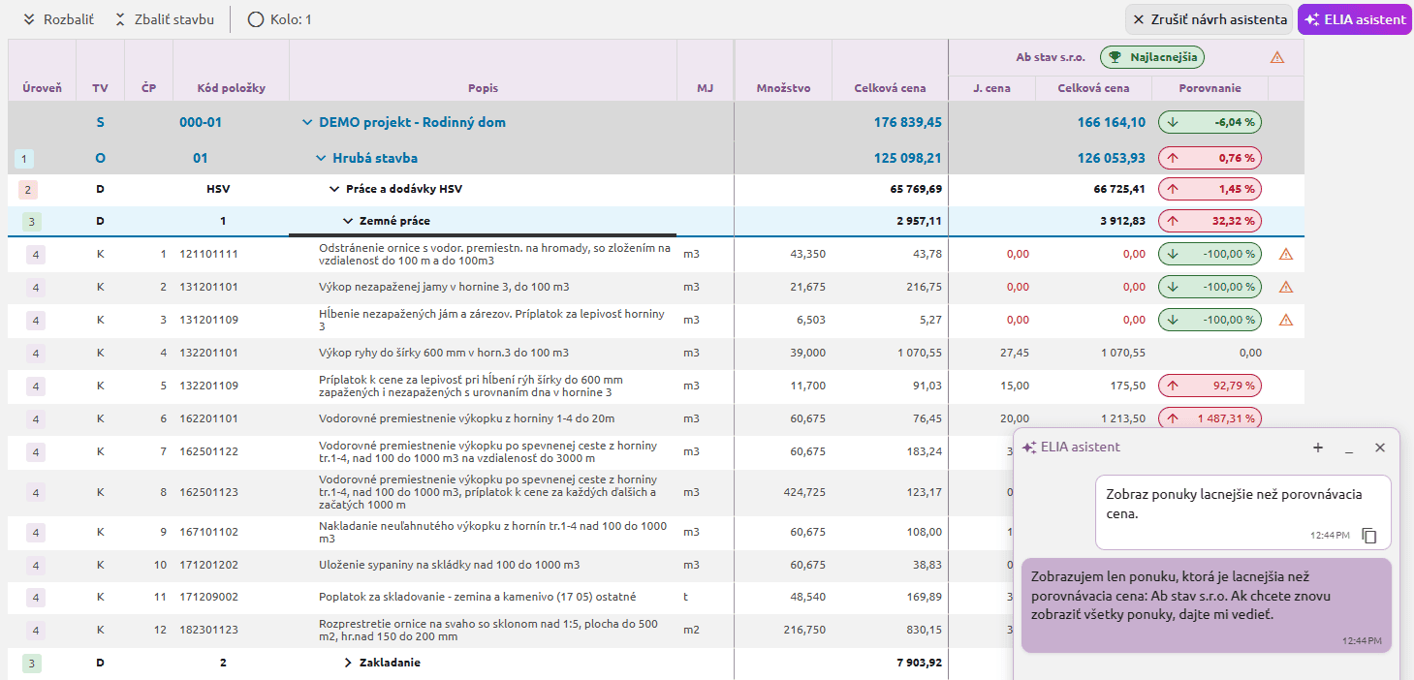Click quantity value 424,725
This screenshot has width=1414, height=680.
tap(804, 492)
